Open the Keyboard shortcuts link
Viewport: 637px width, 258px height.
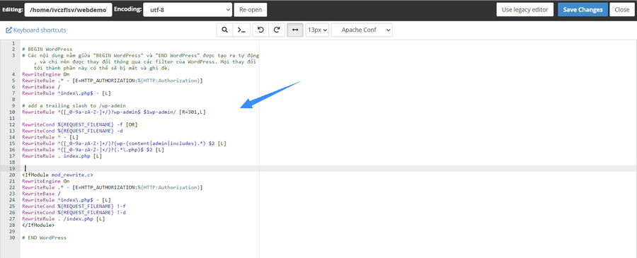40,30
